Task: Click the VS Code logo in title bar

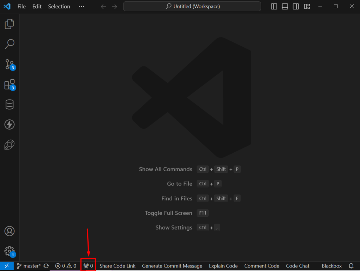Action: coord(7,6)
